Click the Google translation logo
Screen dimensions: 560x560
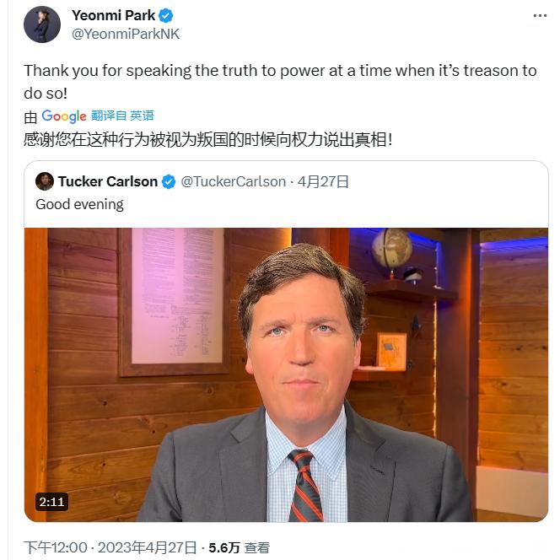click(64, 116)
